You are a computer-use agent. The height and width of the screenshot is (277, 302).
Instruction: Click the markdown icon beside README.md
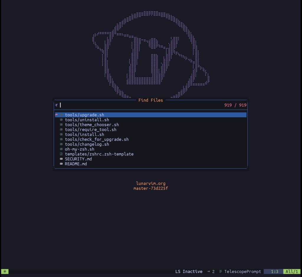click(61, 164)
